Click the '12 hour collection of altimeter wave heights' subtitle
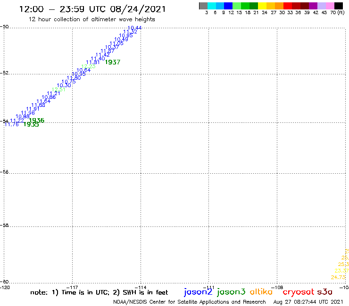 click(x=91, y=19)
